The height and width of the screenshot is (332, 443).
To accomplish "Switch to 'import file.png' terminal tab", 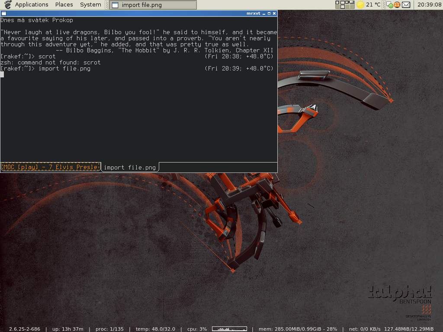I will (x=130, y=167).
